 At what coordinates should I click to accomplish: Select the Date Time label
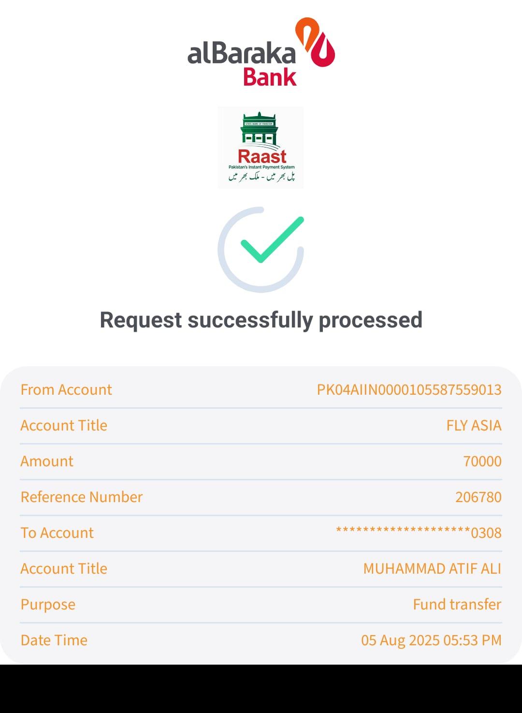pyautogui.click(x=54, y=640)
